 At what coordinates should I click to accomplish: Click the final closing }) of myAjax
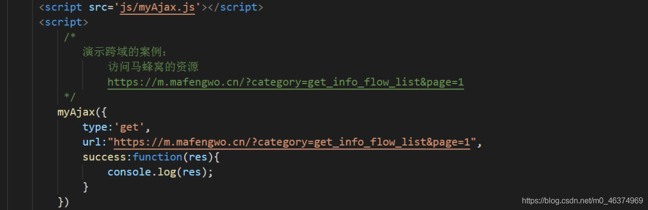point(64,202)
